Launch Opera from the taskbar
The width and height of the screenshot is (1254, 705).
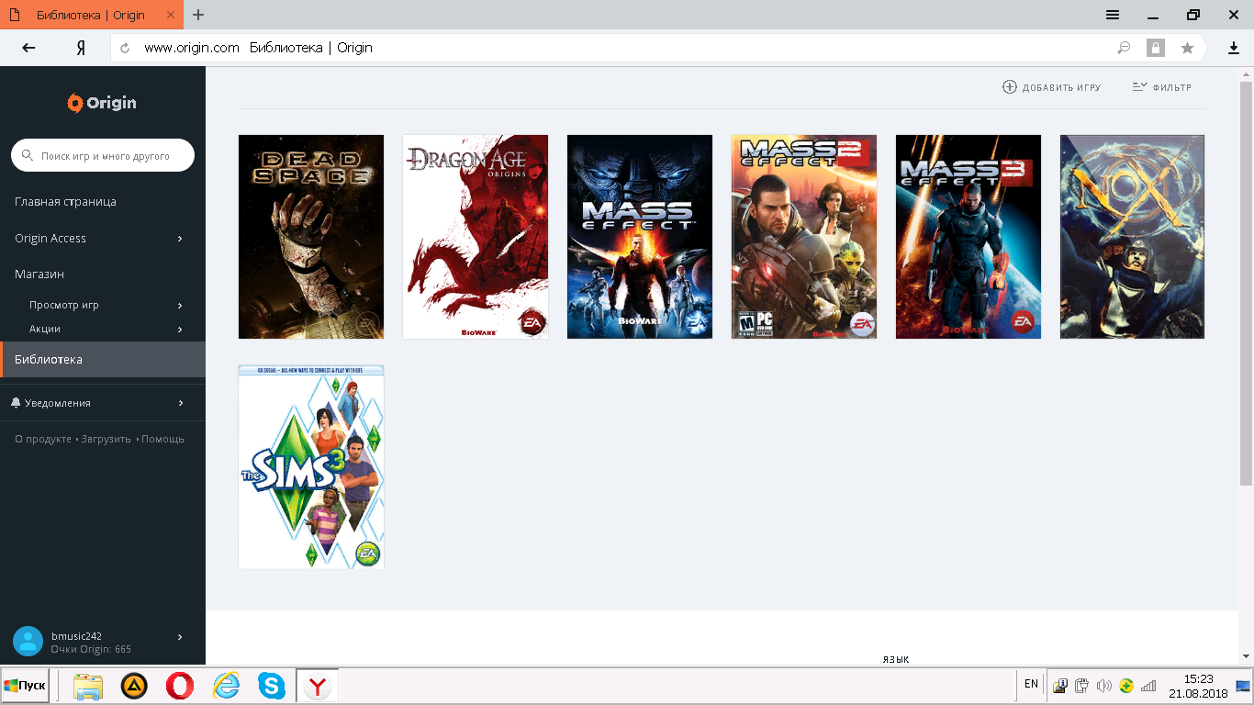tap(180, 686)
